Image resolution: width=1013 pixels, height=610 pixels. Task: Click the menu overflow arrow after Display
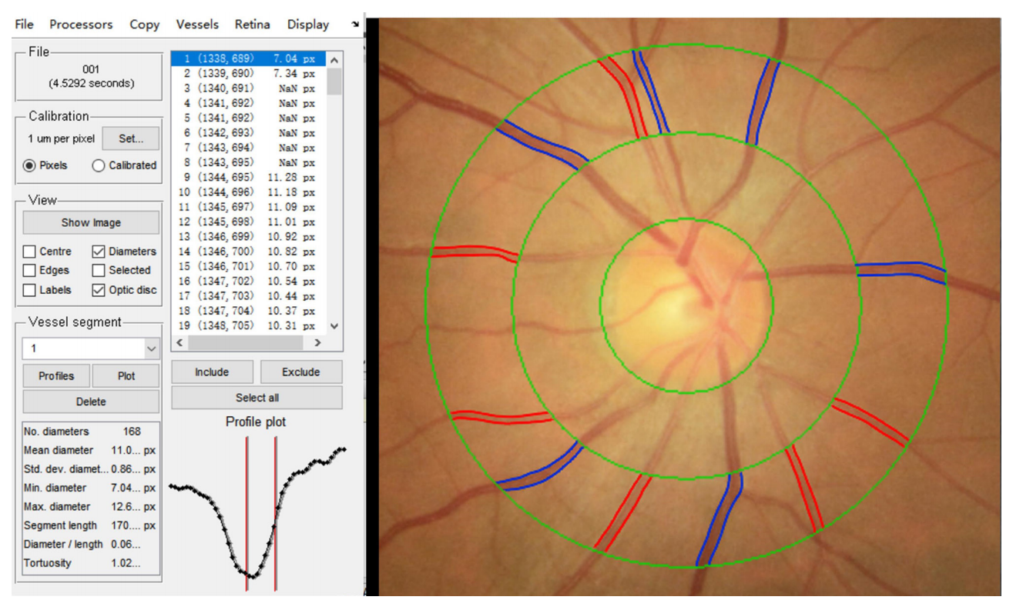coord(355,25)
